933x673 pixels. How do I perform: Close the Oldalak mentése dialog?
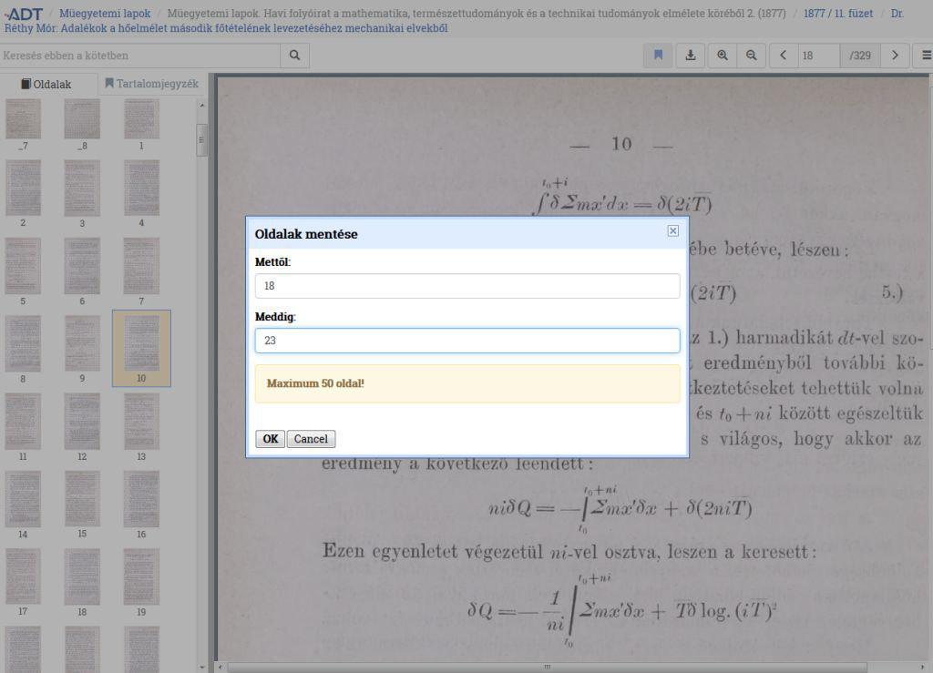(673, 230)
